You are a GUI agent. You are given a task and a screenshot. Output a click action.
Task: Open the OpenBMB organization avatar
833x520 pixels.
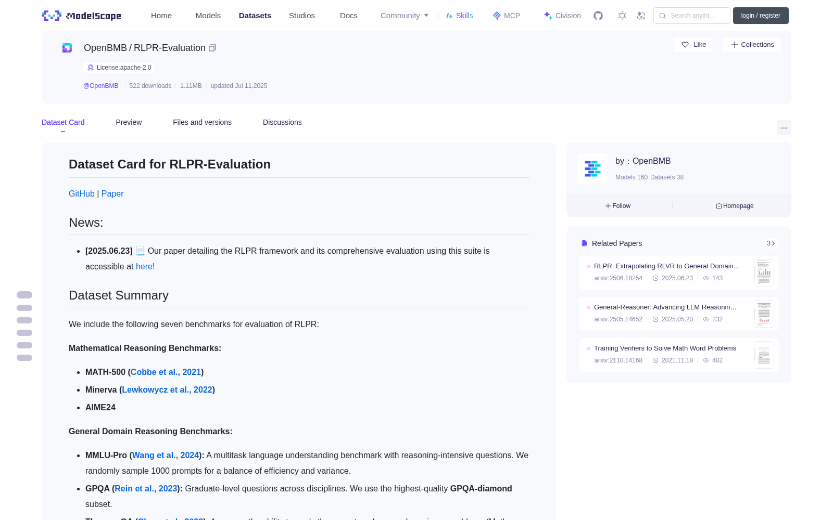coord(592,168)
